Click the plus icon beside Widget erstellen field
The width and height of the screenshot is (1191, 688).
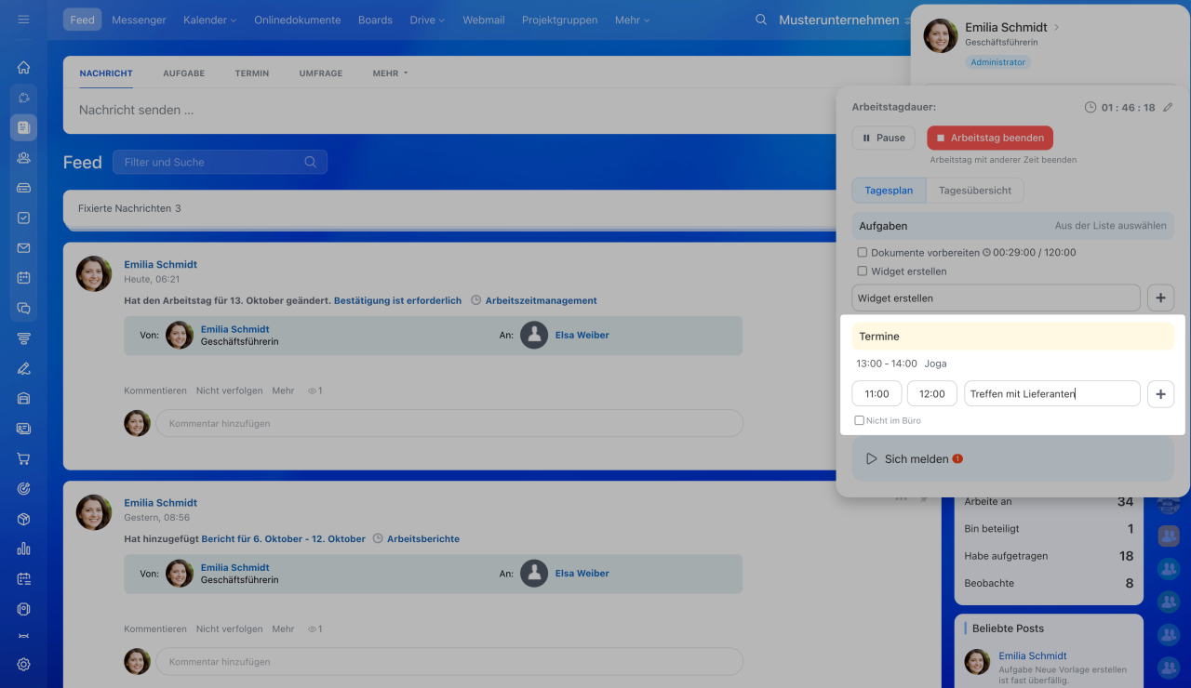[1160, 298]
